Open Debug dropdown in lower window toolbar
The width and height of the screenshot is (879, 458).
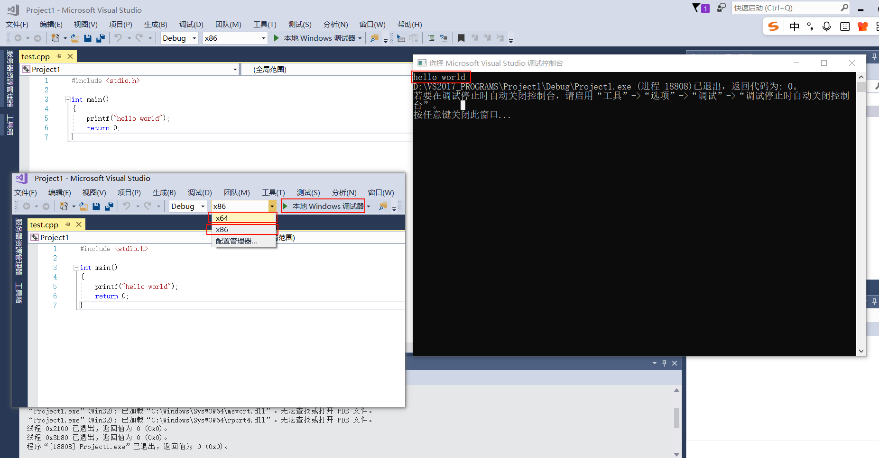coord(188,206)
